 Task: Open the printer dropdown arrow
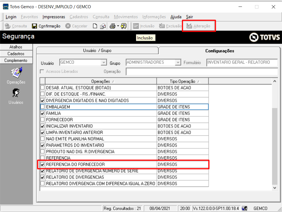click(x=118, y=26)
